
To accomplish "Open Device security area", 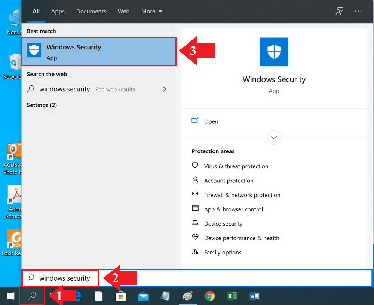I will point(223,224).
